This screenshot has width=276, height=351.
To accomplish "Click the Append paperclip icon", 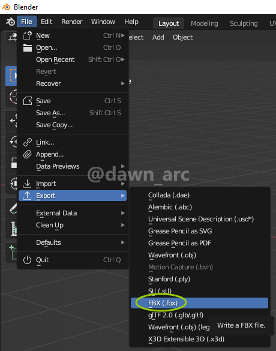I will pos(28,154).
